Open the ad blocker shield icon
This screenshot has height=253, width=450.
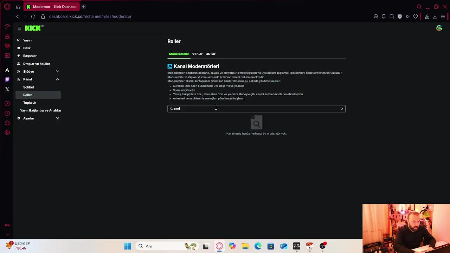click(400, 17)
